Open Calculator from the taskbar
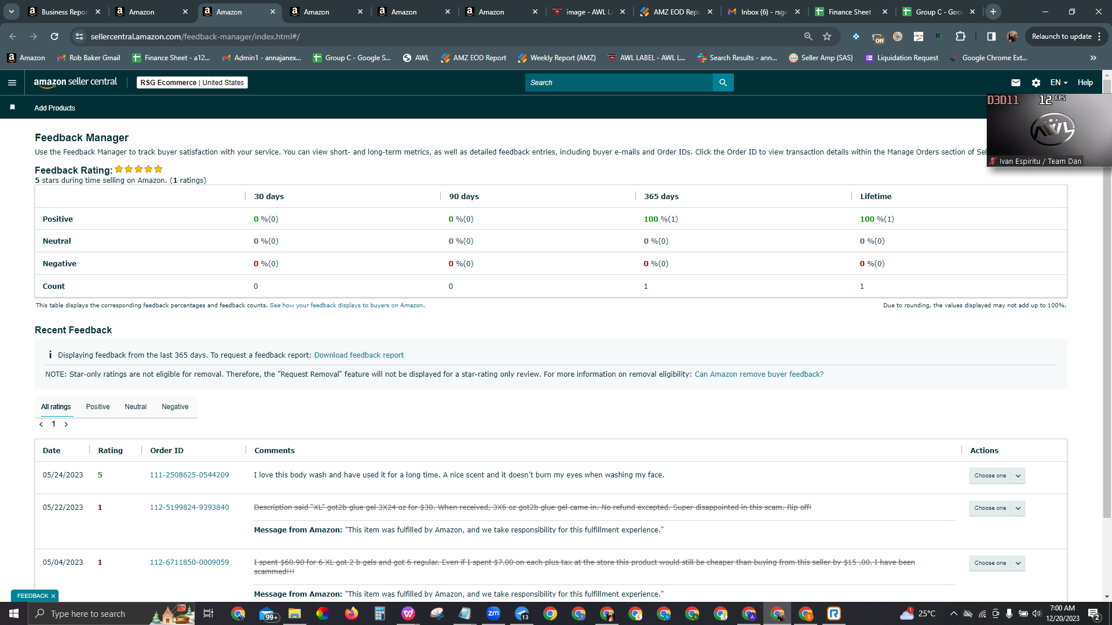Viewport: 1112px width, 625px height. pos(380,613)
